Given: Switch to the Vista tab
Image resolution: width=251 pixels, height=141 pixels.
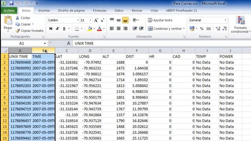Looking at the screenshot, I should (x=154, y=11).
